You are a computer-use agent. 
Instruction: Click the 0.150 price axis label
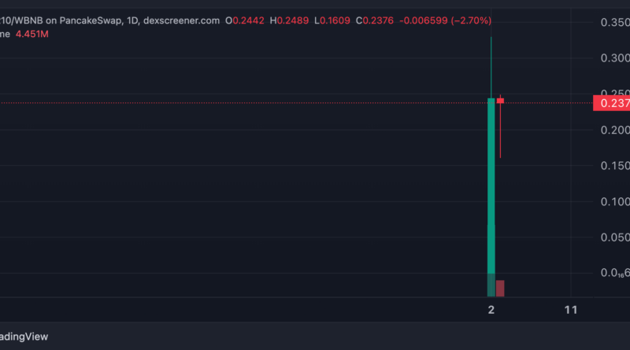pos(614,165)
